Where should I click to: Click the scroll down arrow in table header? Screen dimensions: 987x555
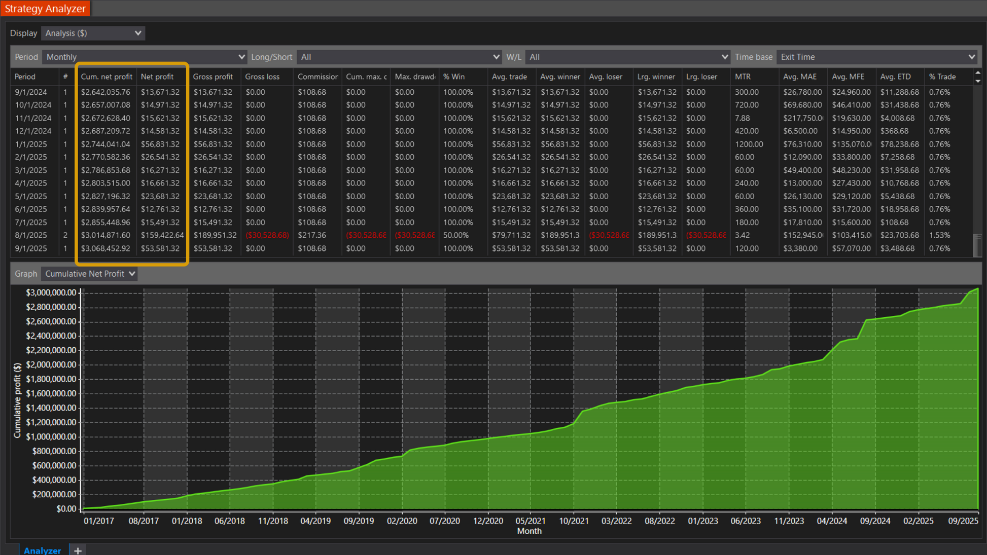(x=978, y=81)
